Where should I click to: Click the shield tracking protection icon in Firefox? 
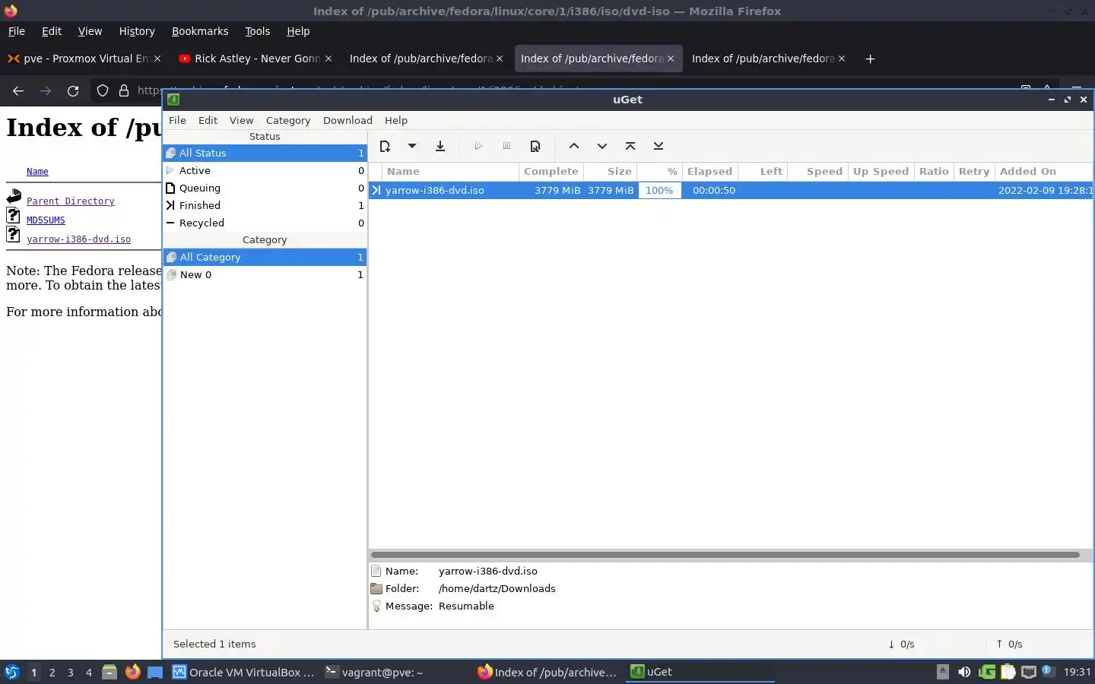click(x=103, y=90)
